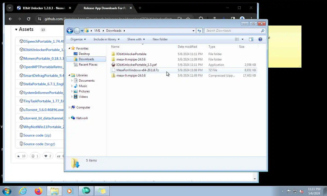
Task: Open the Windows Start menu
Action: 7,191
